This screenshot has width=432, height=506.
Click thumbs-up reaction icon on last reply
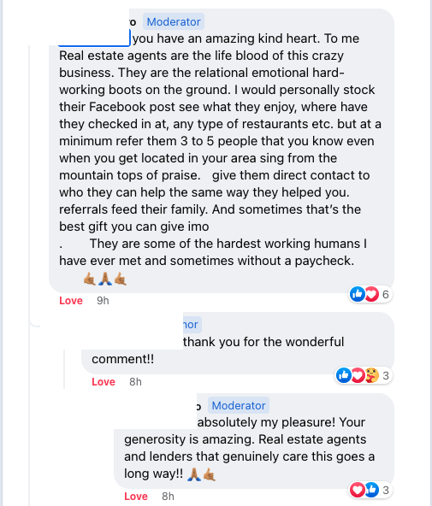(371, 490)
